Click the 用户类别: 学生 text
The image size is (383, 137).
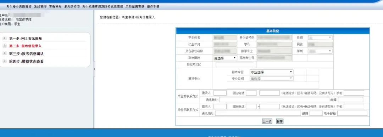pyautogui.click(x=10, y=24)
